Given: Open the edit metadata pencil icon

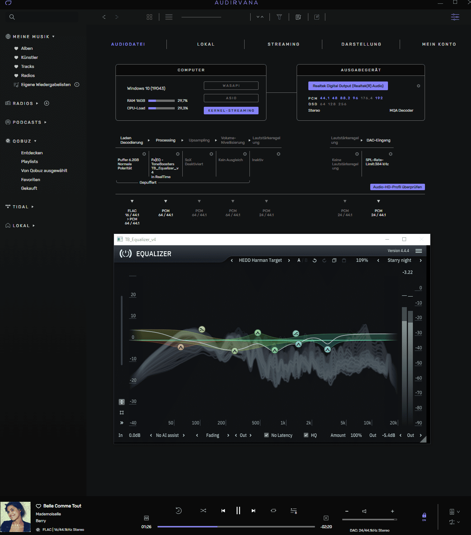Looking at the screenshot, I should point(317,17).
